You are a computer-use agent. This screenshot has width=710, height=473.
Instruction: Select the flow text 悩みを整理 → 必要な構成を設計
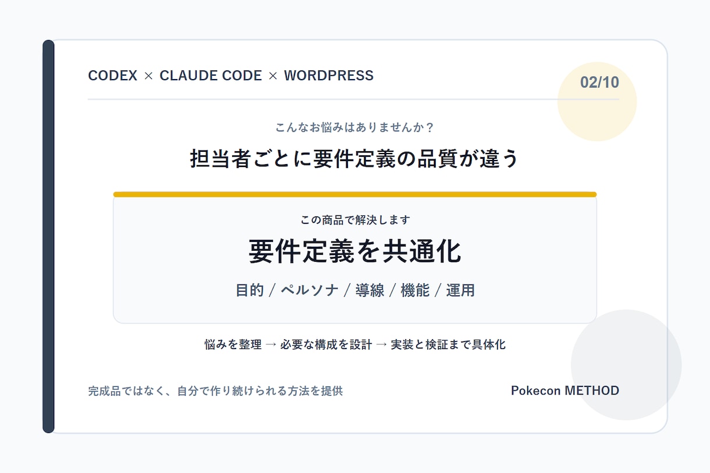pyautogui.click(x=288, y=344)
